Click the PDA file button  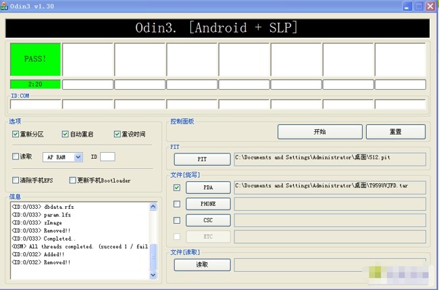207,187
